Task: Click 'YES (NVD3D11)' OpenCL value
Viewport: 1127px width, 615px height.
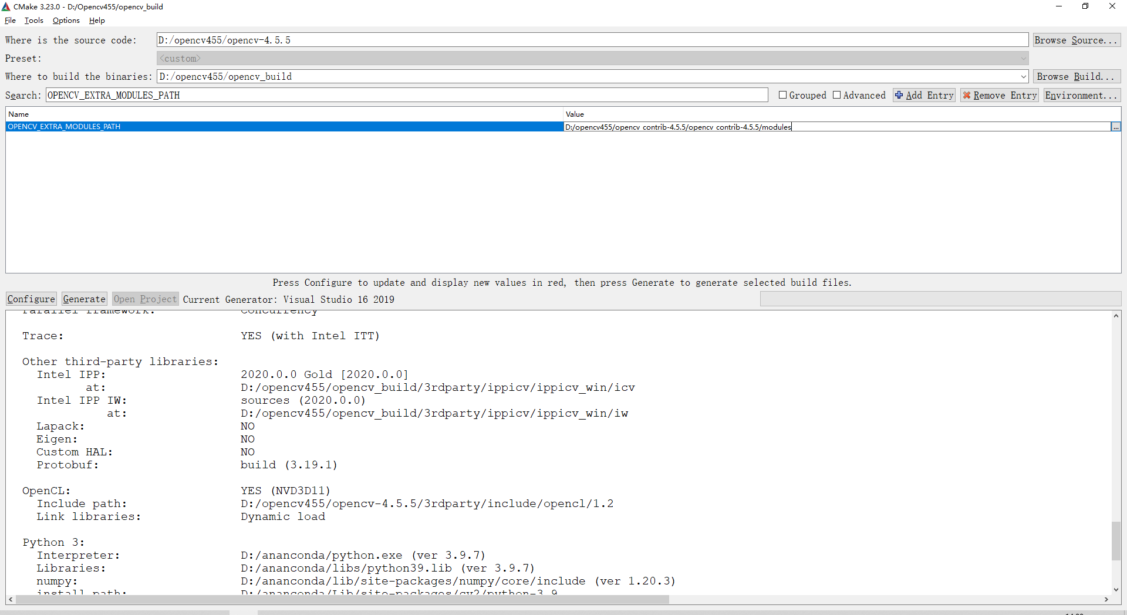Action: 286,491
